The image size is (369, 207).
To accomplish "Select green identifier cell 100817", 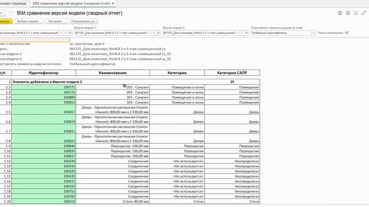I will [44, 110].
